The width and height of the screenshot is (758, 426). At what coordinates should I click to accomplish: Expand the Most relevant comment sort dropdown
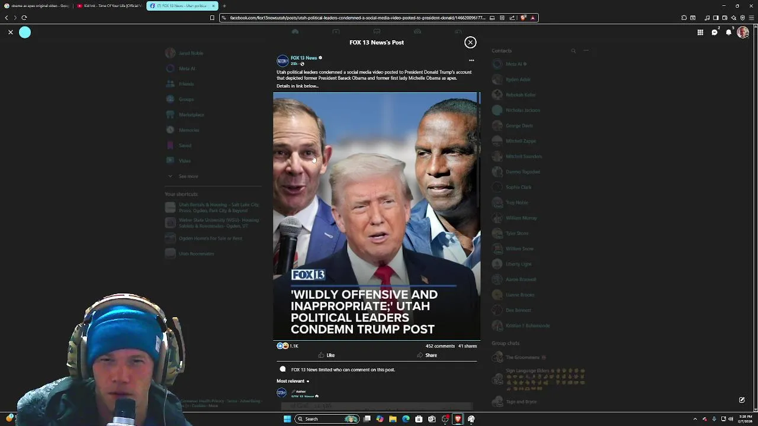click(x=293, y=381)
